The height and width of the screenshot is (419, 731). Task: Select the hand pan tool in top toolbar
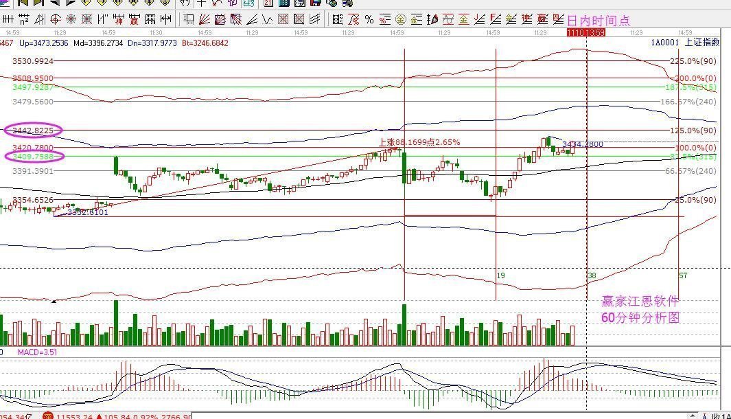185,3
